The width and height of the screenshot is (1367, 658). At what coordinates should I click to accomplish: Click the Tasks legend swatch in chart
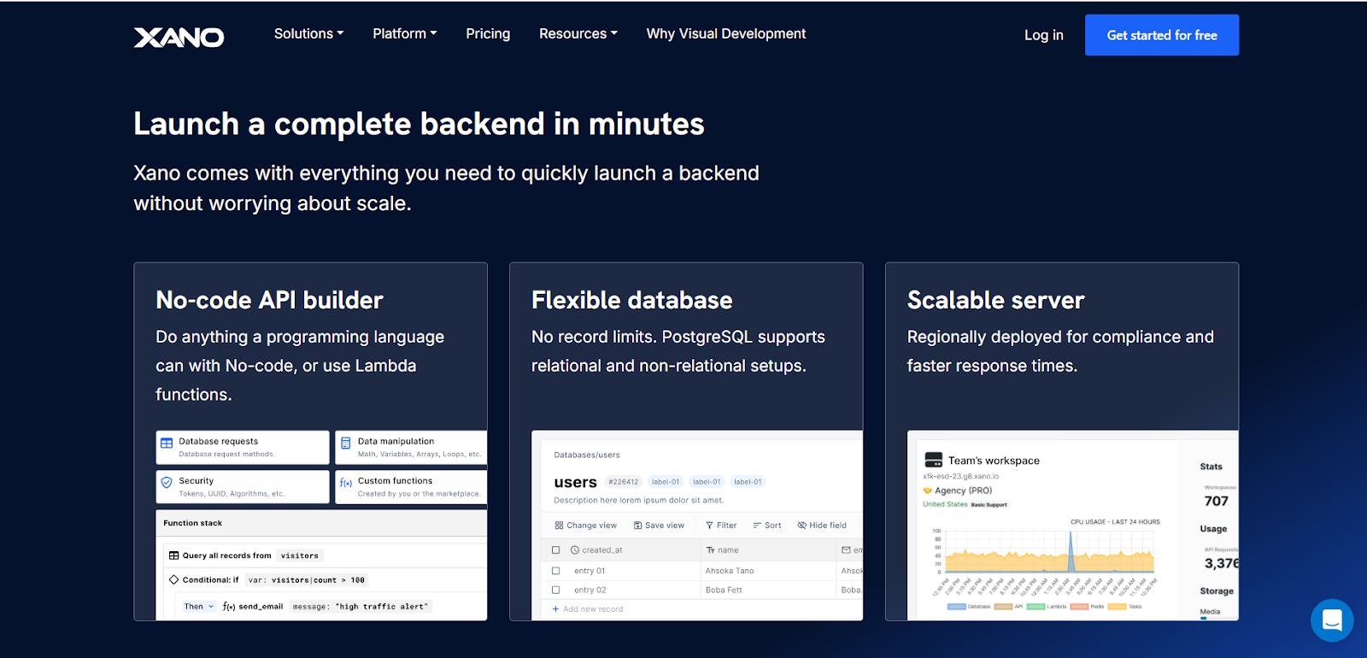point(1118,607)
